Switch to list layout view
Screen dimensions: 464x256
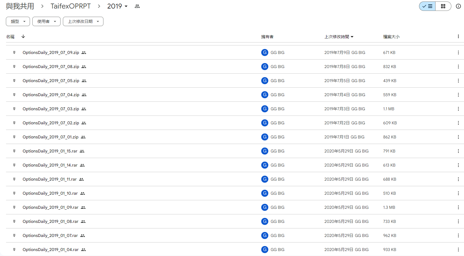[x=427, y=6]
